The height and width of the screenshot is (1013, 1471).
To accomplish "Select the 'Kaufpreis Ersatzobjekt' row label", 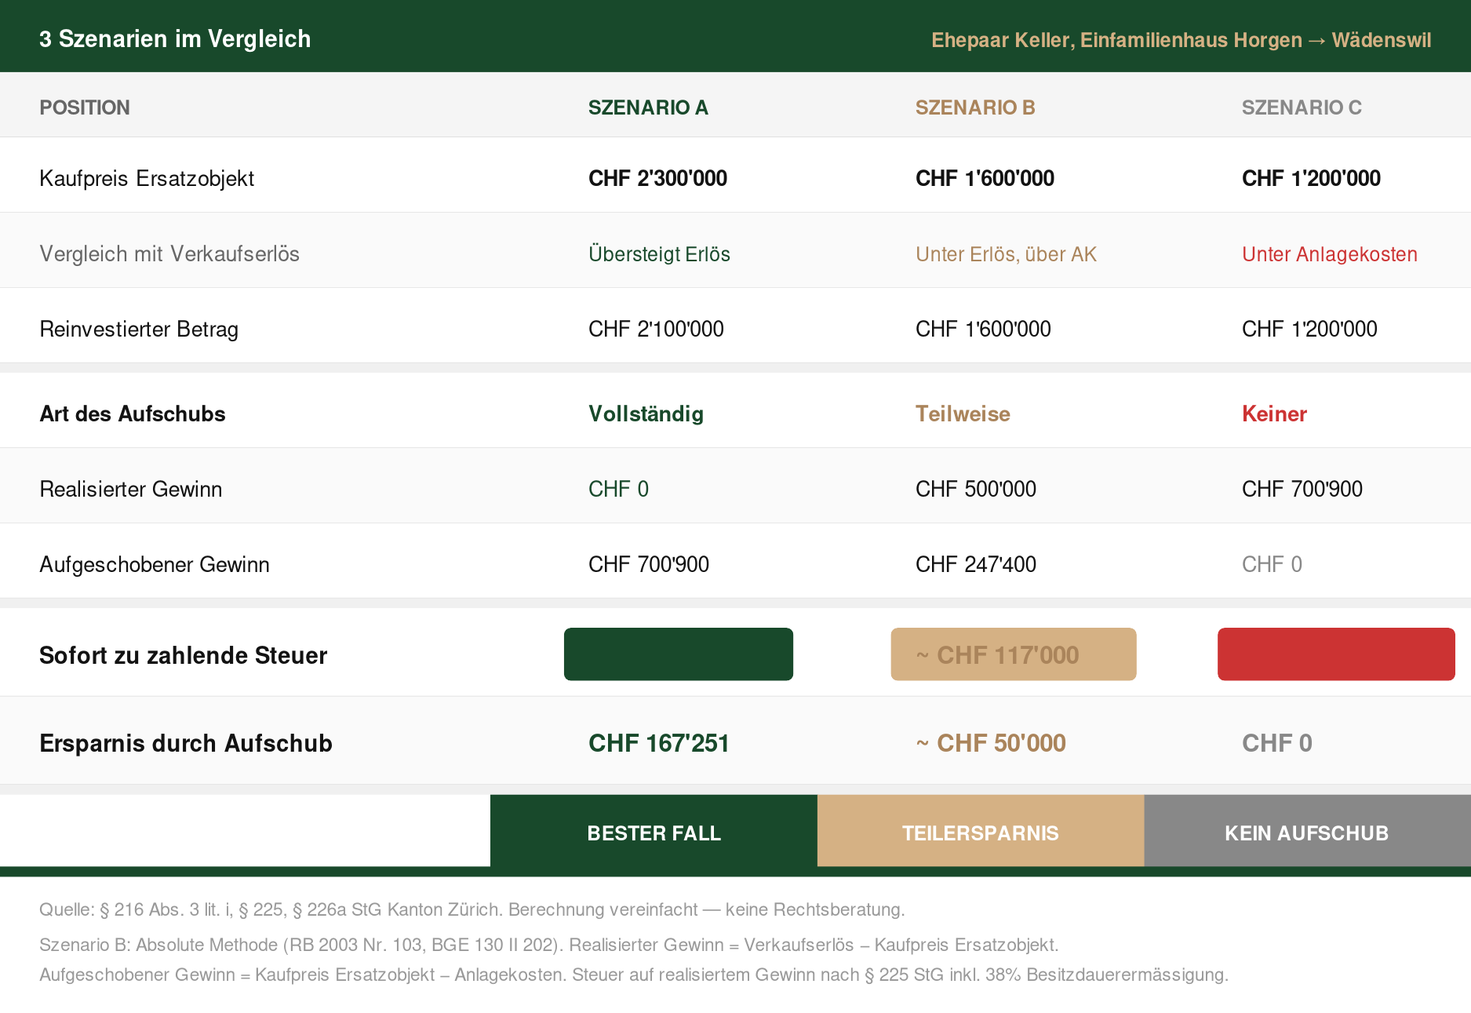I will tap(147, 178).
